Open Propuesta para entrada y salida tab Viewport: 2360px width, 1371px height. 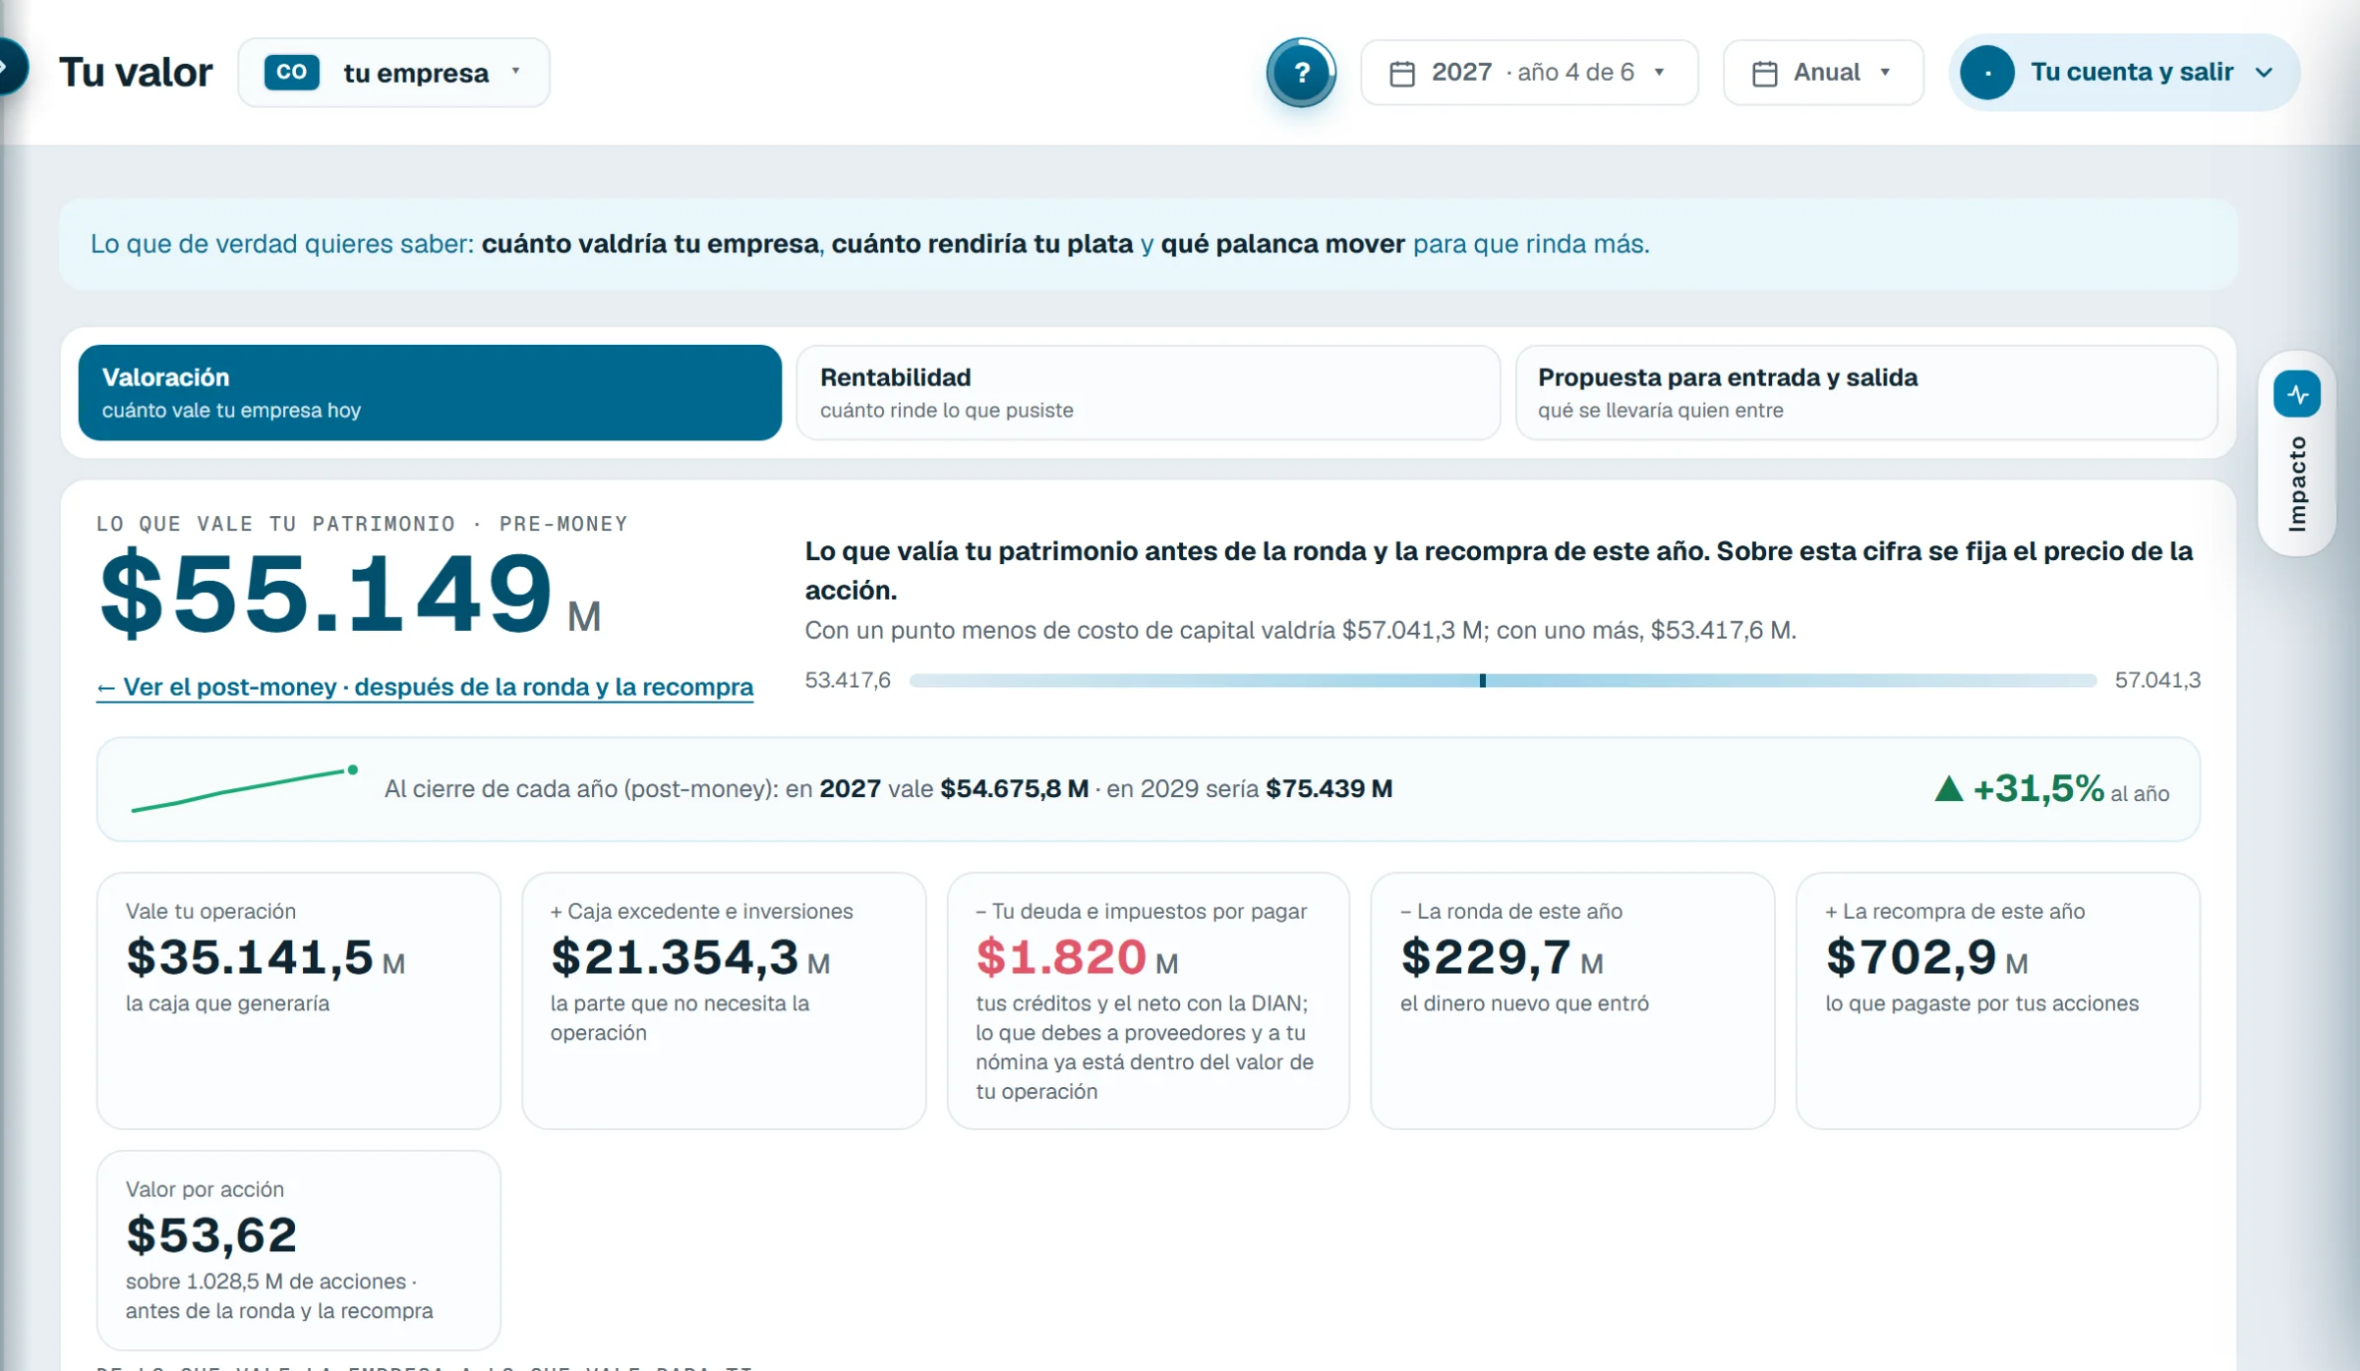coord(1866,392)
